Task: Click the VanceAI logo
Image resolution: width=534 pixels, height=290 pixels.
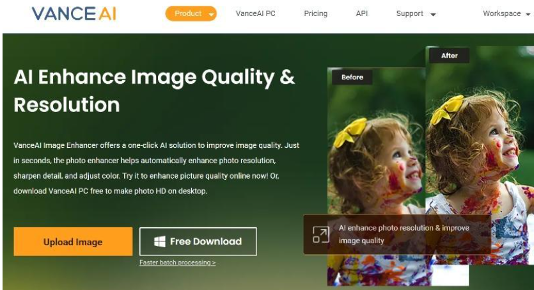Action: click(74, 13)
